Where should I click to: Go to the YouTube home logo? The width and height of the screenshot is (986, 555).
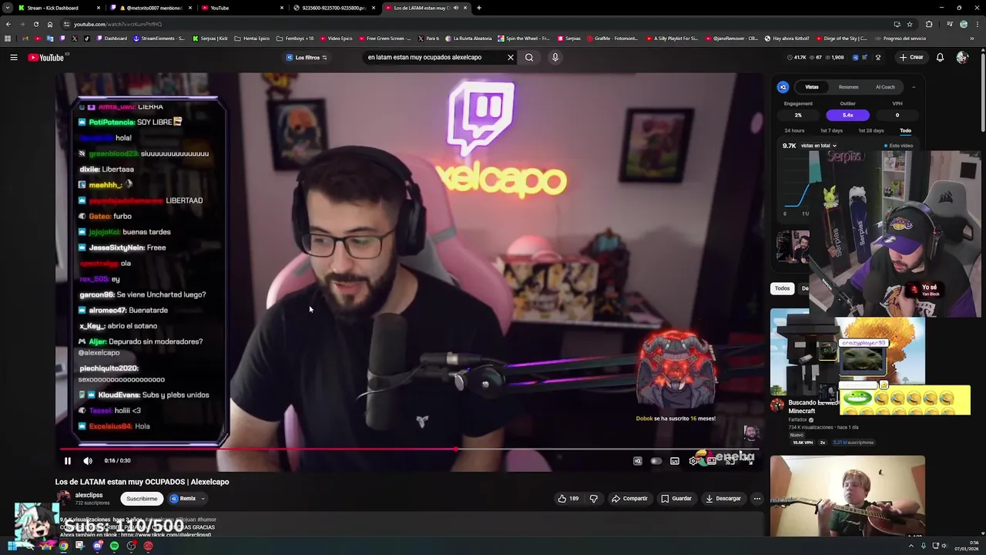click(x=47, y=57)
